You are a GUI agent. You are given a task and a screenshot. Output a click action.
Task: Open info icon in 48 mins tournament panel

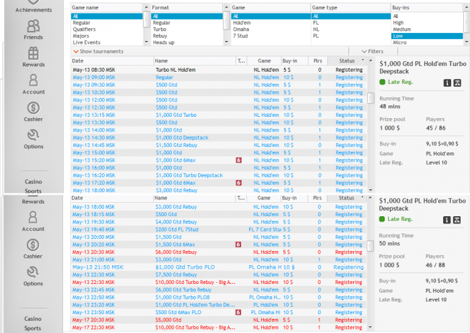447,83
